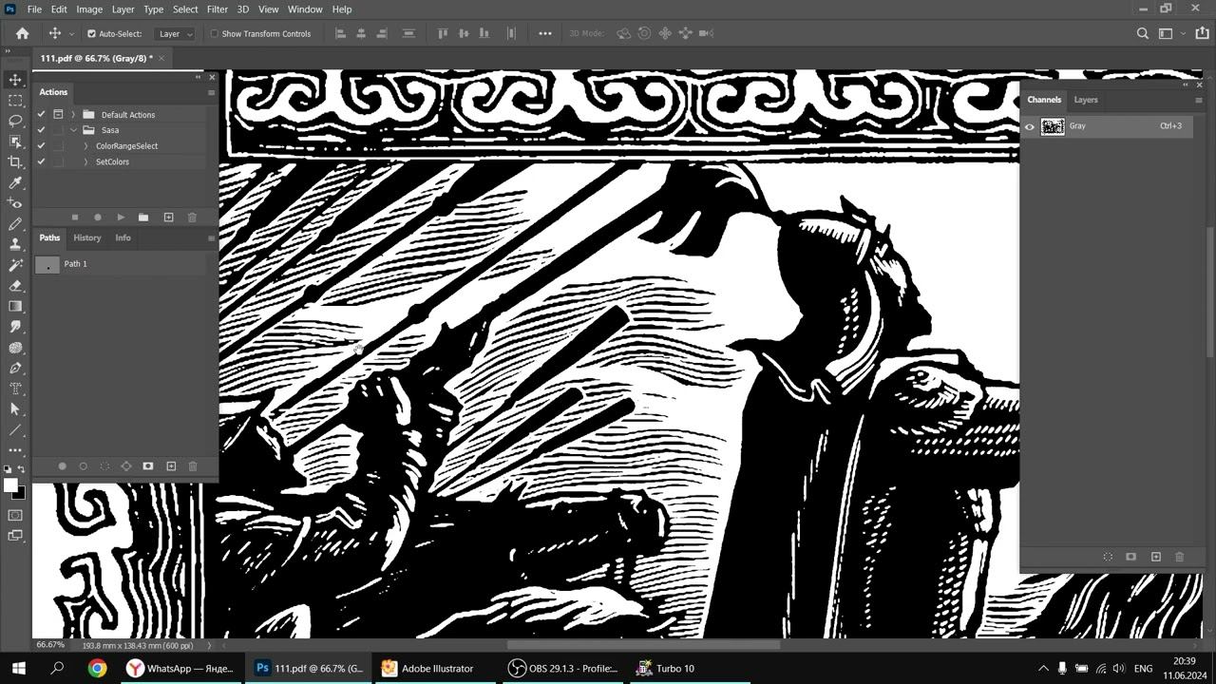Click Align left edges in the options bar
1216x684 pixels.
coord(341,33)
